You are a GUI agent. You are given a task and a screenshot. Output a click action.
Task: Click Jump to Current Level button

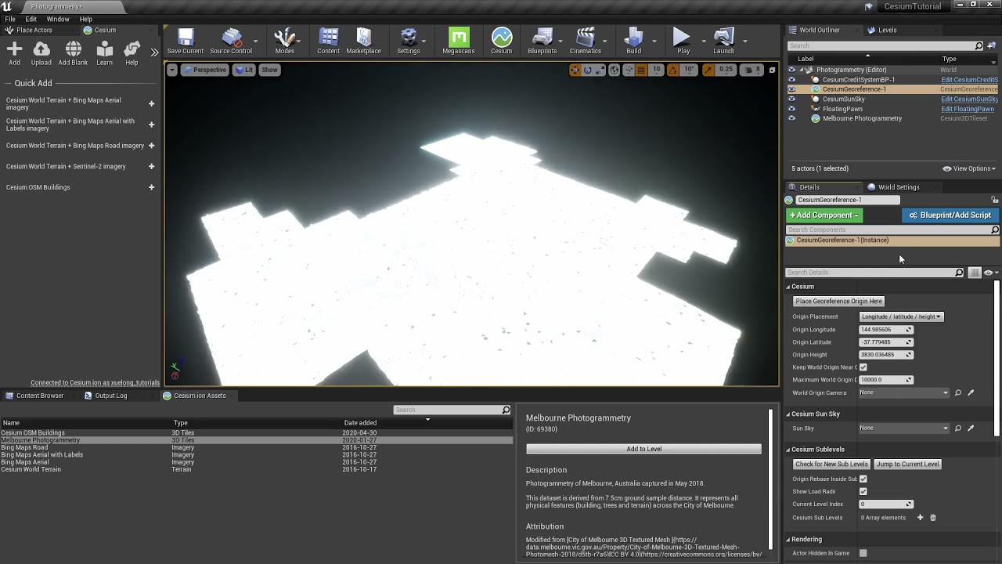coord(907,464)
